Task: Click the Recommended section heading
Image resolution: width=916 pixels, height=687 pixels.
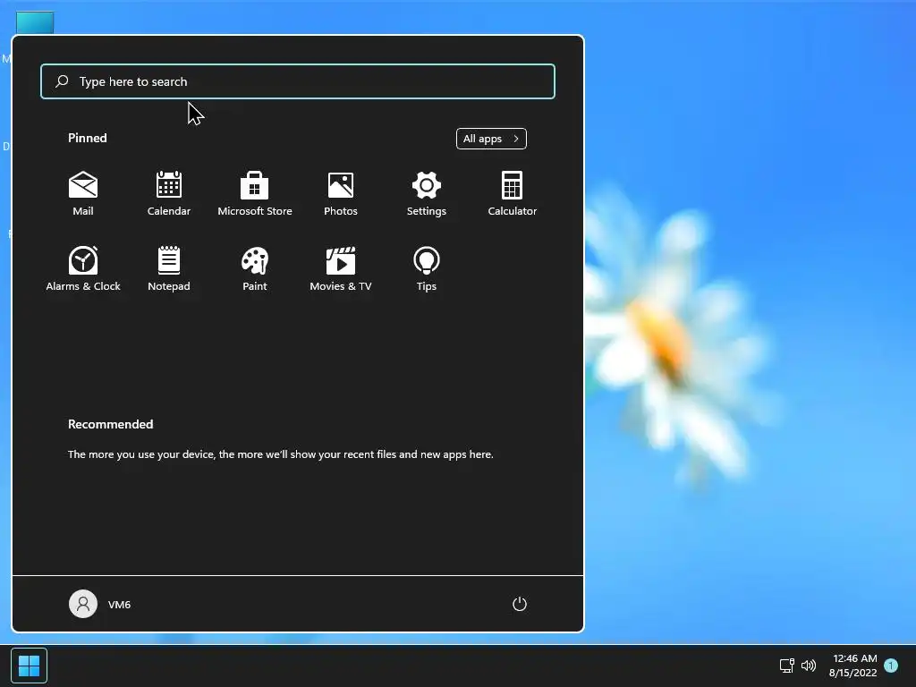Action: [110, 424]
